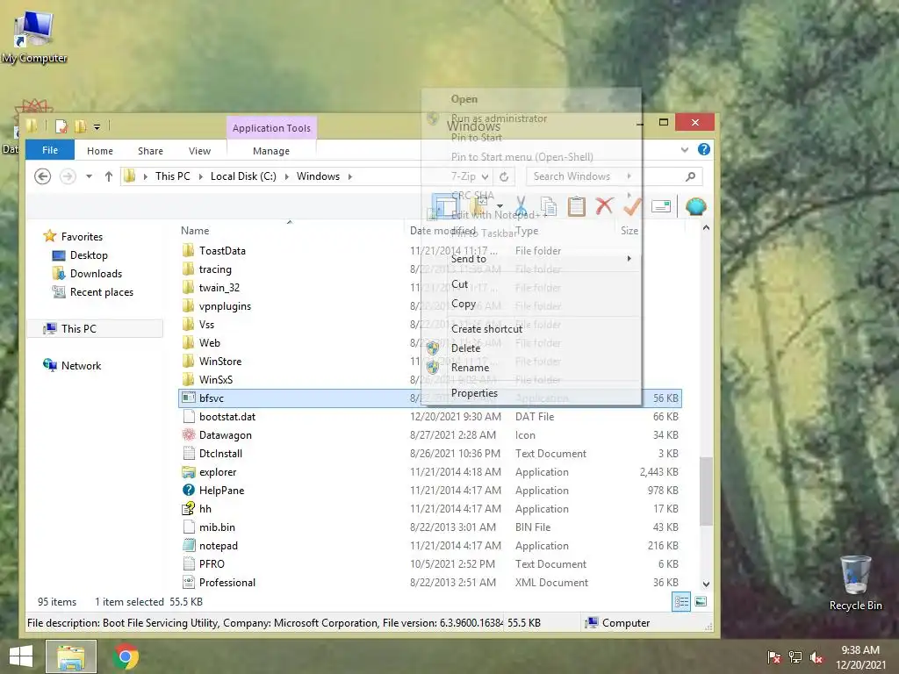Go up one folder level
The width and height of the screenshot is (899, 674).
[x=108, y=176]
